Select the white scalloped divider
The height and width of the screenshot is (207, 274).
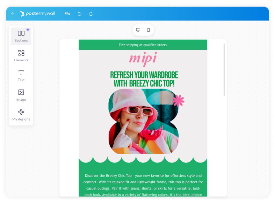coord(143,159)
